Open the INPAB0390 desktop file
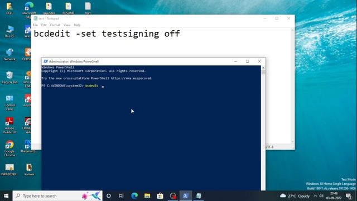The height and width of the screenshot is (201, 357). pos(9,170)
